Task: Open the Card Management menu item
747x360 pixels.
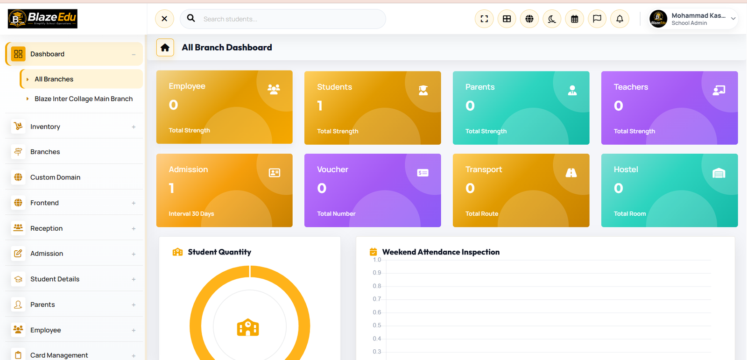Action: point(74,354)
